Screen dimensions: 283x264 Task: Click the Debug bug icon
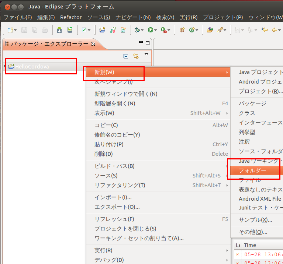click(137, 30)
